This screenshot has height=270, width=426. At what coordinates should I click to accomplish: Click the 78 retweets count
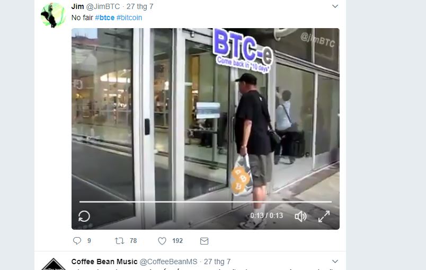(x=133, y=241)
